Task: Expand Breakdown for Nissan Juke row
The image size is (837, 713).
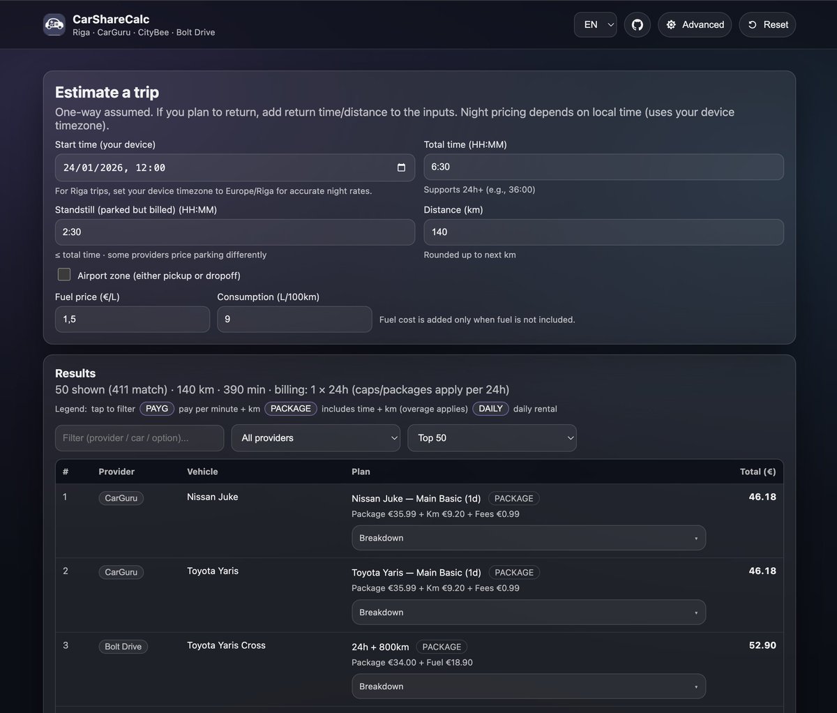Action: 529,538
